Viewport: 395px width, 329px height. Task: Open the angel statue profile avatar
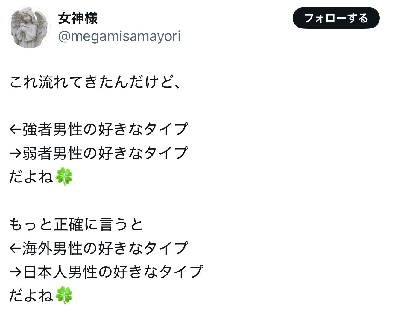click(x=29, y=27)
